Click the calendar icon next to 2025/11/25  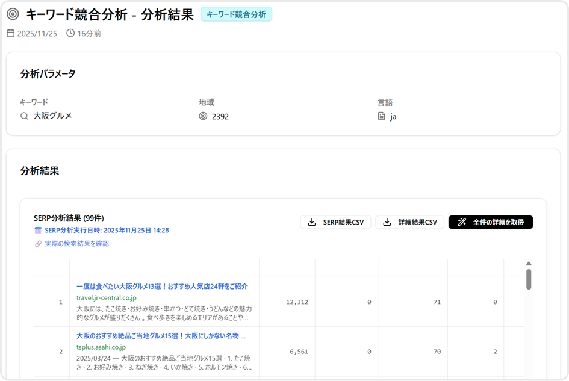[x=10, y=34]
